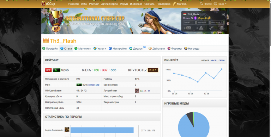Switch to the Настройки tab

point(118,49)
